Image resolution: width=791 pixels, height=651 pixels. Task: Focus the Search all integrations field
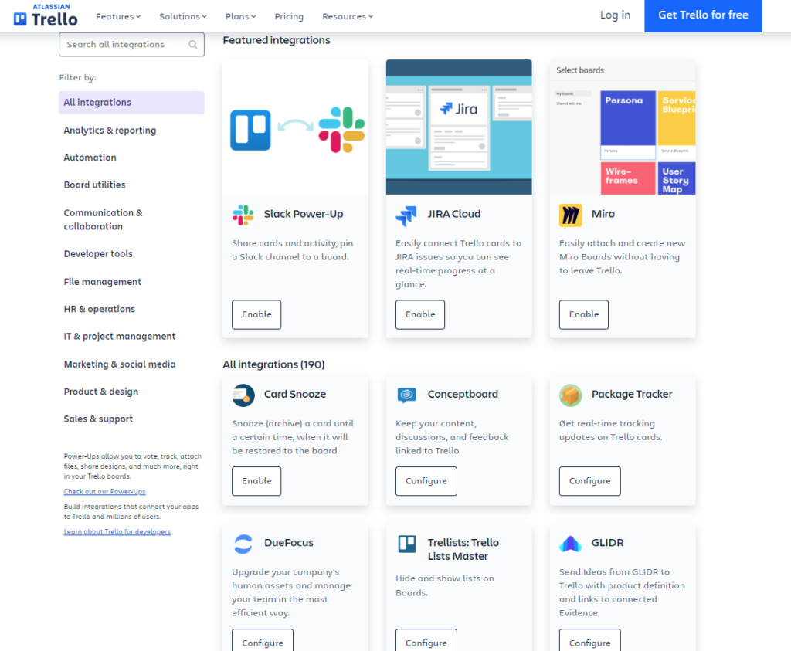click(x=131, y=44)
